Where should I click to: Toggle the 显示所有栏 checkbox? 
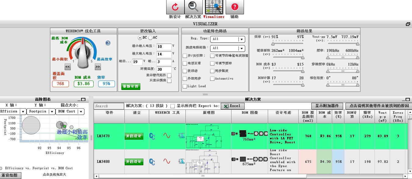tap(173, 106)
